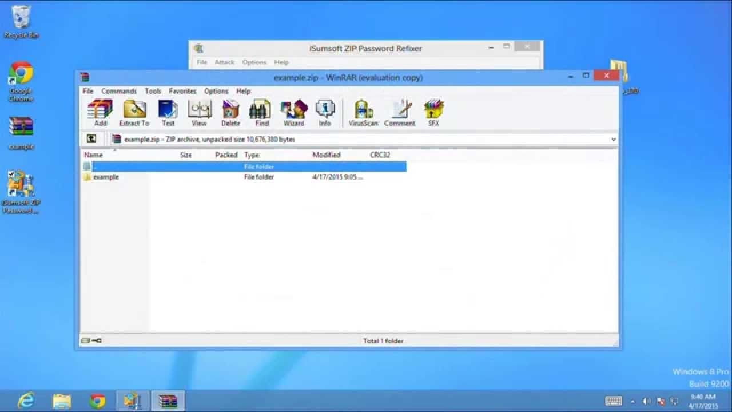
Task: Click the iSumsoft window title icon
Action: click(x=198, y=49)
